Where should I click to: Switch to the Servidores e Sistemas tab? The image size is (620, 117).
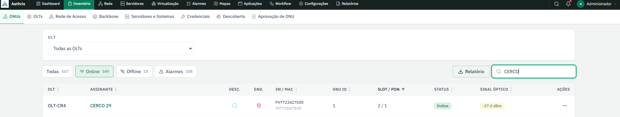150,17
